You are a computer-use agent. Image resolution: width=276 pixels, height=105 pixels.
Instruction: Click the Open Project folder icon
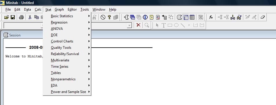[6, 17]
